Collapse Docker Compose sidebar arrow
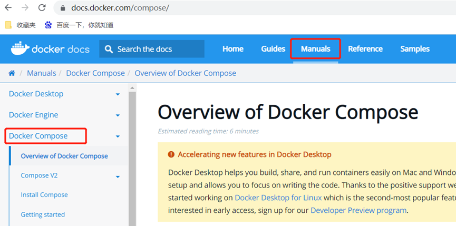 118,136
